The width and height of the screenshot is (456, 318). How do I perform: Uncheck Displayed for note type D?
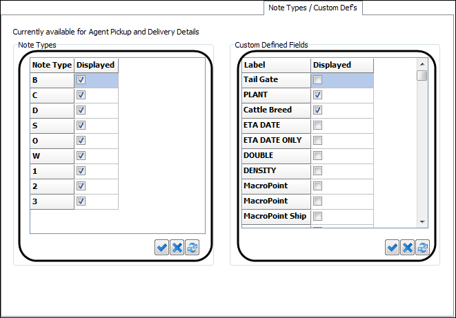click(x=81, y=110)
